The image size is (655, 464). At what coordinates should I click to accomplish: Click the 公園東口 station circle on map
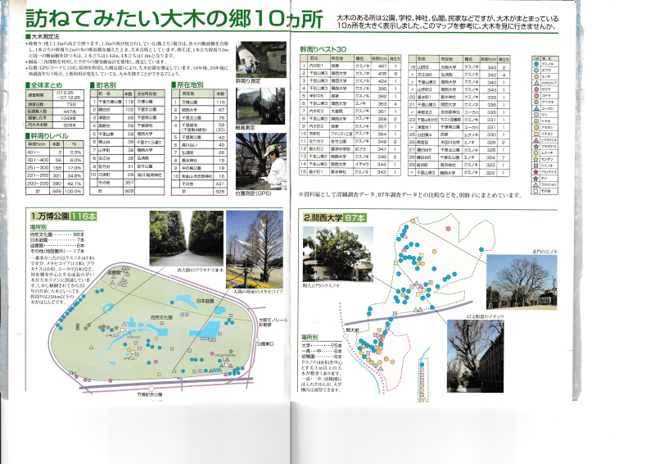click(x=257, y=340)
